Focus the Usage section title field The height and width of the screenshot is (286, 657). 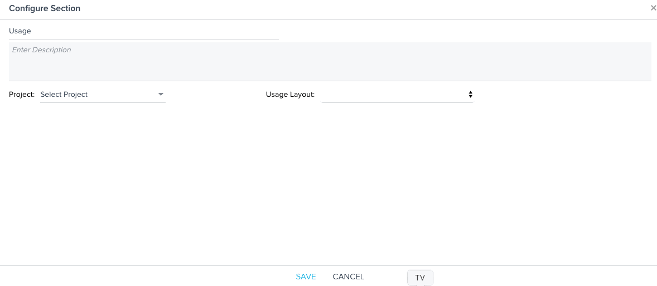[144, 31]
